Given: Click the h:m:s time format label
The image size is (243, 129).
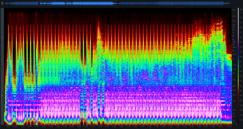Looking at the screenshot, I should [x=229, y=127].
